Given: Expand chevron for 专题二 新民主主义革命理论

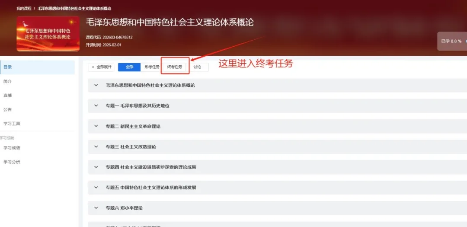Looking at the screenshot, I should point(96,126).
